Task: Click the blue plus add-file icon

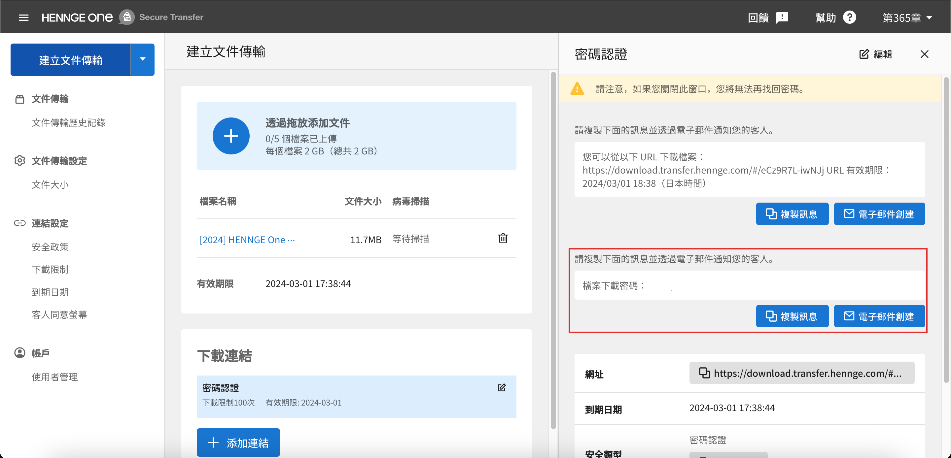Action: click(x=231, y=136)
